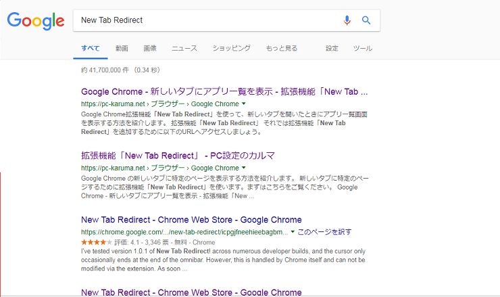This screenshot has height=297, width=500.
Task: Switch to the 動画 tab
Action: [x=122, y=48]
